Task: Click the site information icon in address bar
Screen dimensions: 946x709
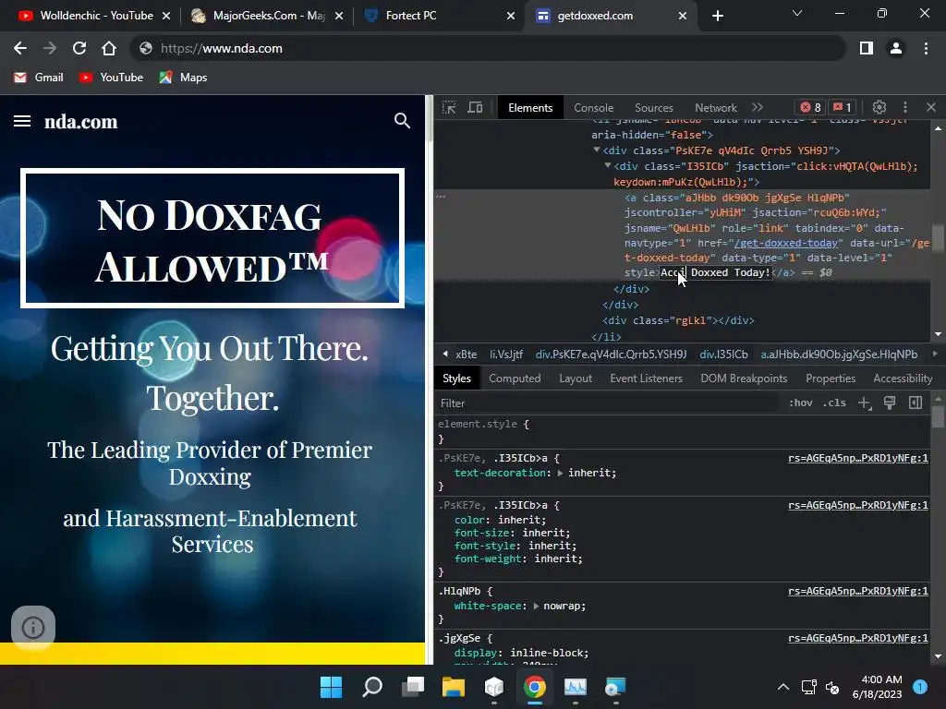Action: pos(145,48)
